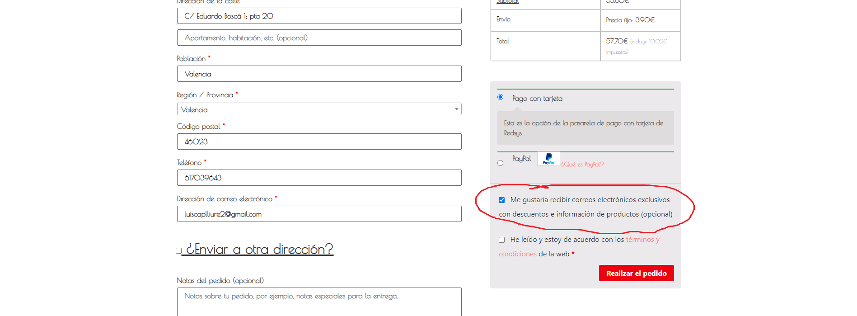The width and height of the screenshot is (857, 316).
Task: Uncheck exclusive emails subscription checkbox
Action: pyautogui.click(x=501, y=200)
